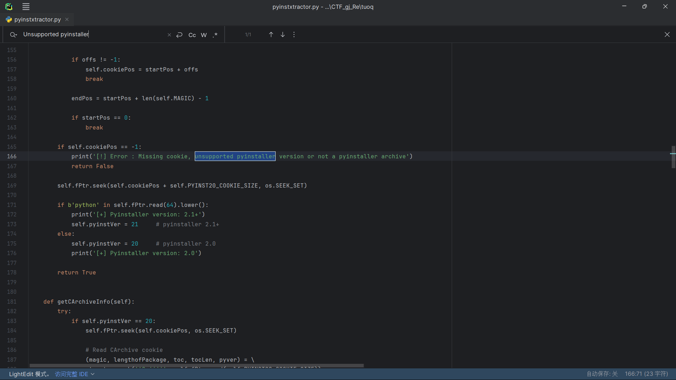Image resolution: width=676 pixels, height=380 pixels.
Task: Click 'endPos = startPos' line 160
Action: pos(140,98)
